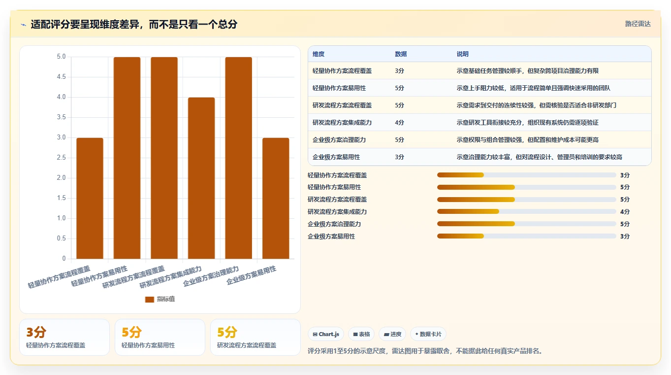671x375 pixels.
Task: Click the 路径雷达 tag in the header
Action: pyautogui.click(x=638, y=24)
